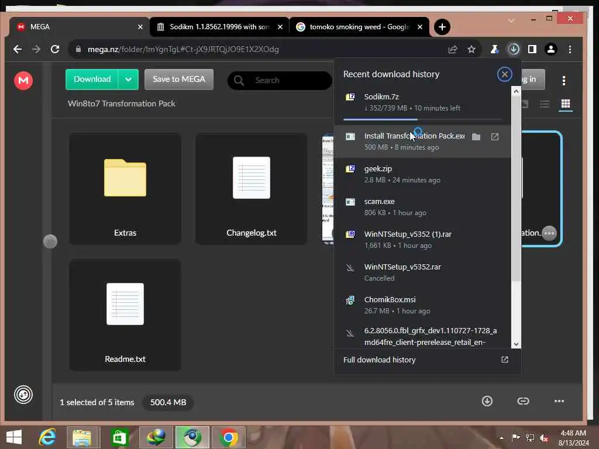The width and height of the screenshot is (599, 449).
Task: Toggle the Chrome side panel icon
Action: coord(532,49)
